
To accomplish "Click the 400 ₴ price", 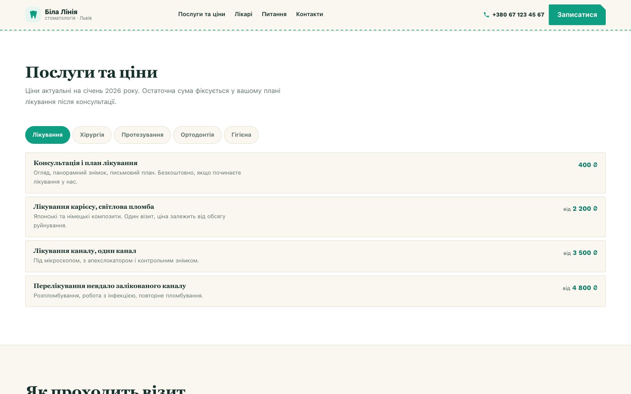I will tap(588, 165).
